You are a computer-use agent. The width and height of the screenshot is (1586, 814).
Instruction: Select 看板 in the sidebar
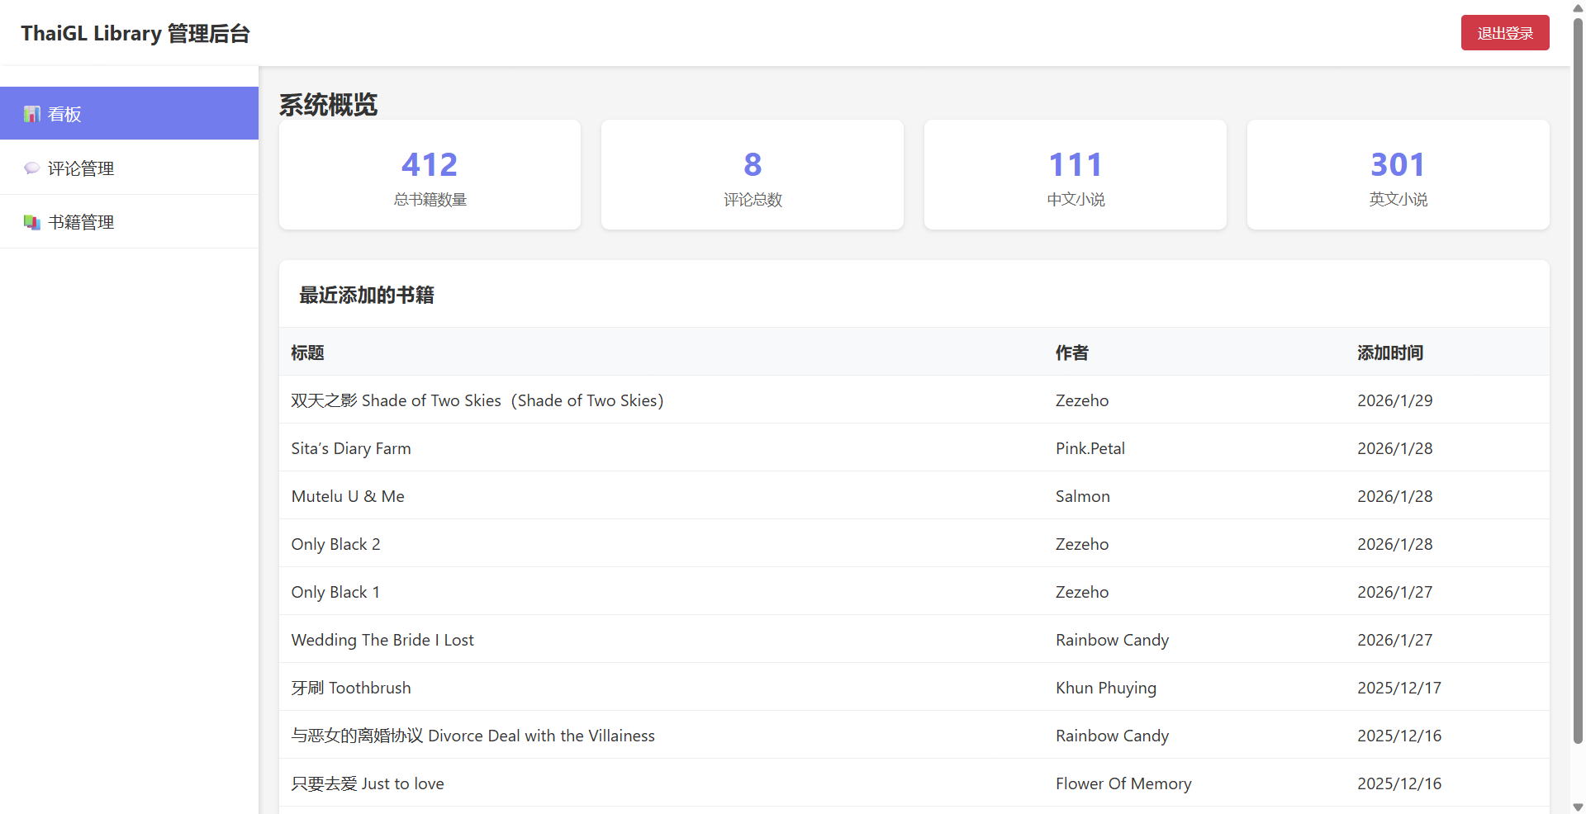[x=64, y=114]
